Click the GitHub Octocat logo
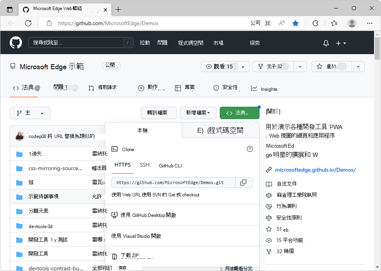 16,43
